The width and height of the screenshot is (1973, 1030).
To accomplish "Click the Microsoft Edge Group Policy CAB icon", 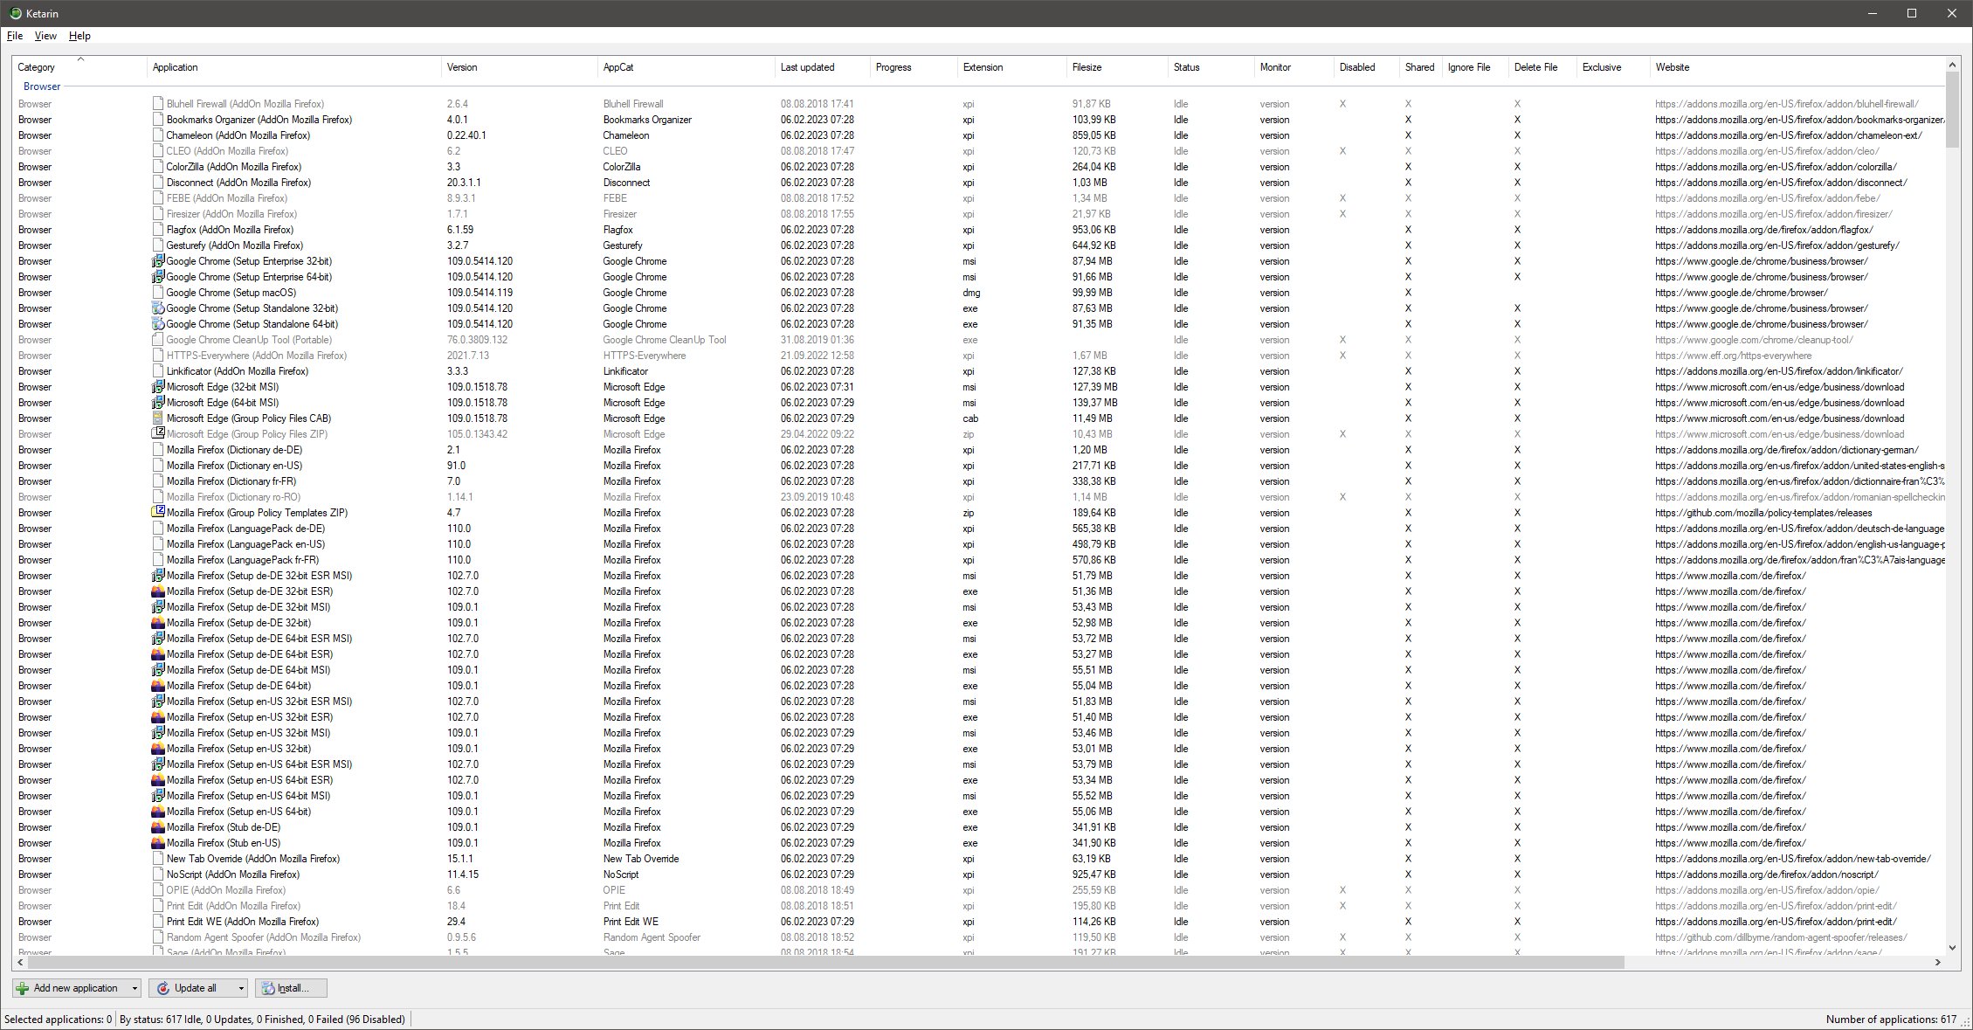I will click(158, 418).
